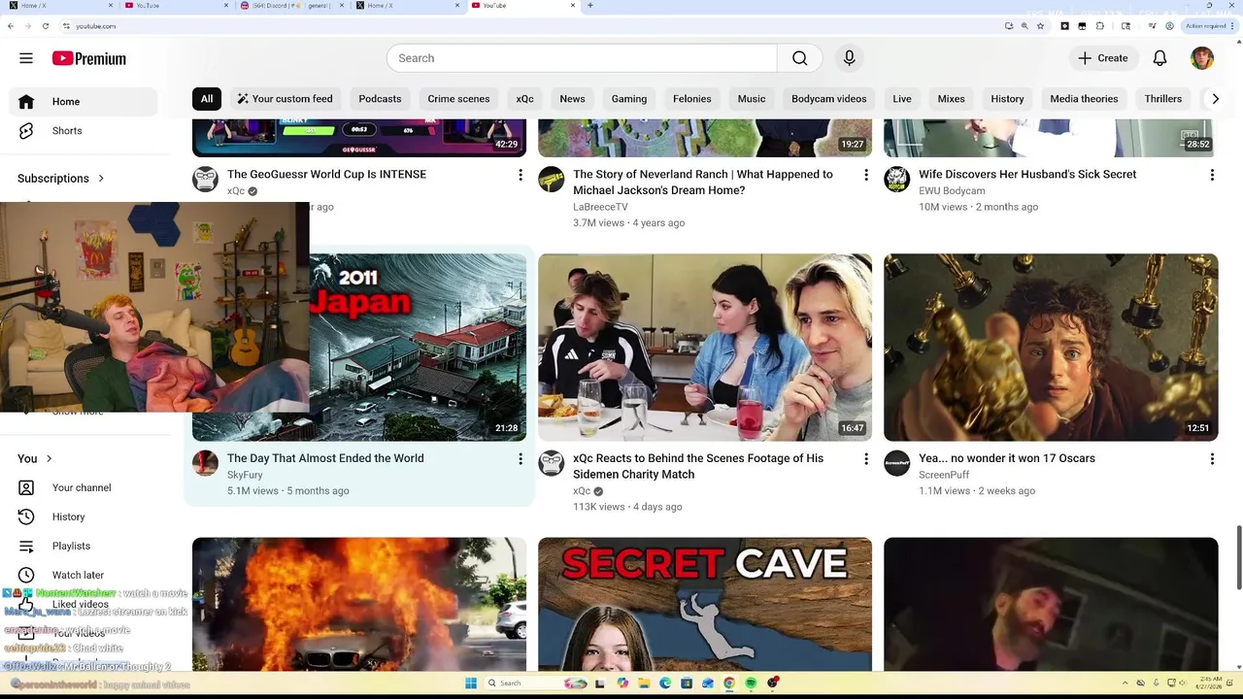
Task: Open The GeoGuessr World Cup Is INTENSE title
Action: tap(326, 175)
